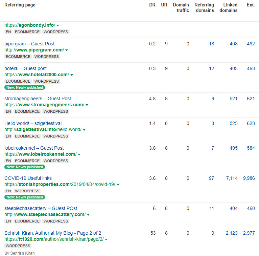The height and width of the screenshot is (256, 259).
Task: Open lobeiroskennel external links value 584
Action: click(x=251, y=148)
